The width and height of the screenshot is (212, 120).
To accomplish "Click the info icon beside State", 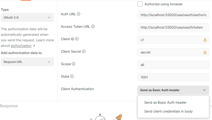I will click(72, 76).
